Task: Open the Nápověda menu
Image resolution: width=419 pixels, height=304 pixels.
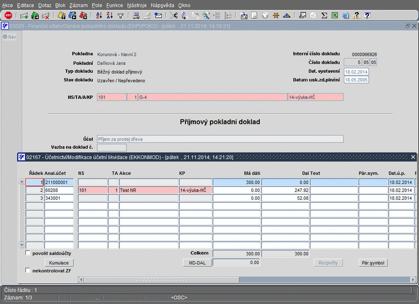Action: tap(162, 5)
